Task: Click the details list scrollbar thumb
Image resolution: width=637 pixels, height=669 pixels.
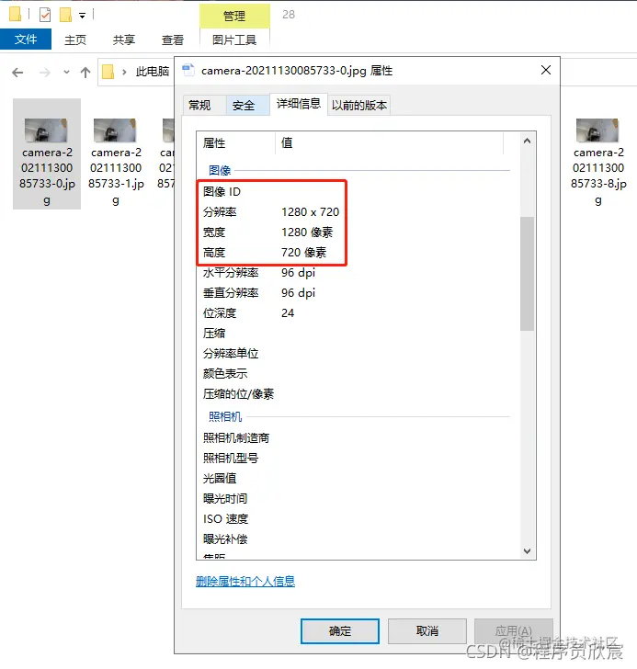Action: point(527,274)
